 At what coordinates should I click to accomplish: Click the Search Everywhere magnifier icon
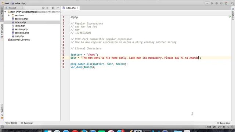232,3
